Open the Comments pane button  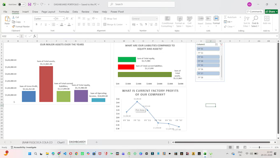tap(254, 12)
